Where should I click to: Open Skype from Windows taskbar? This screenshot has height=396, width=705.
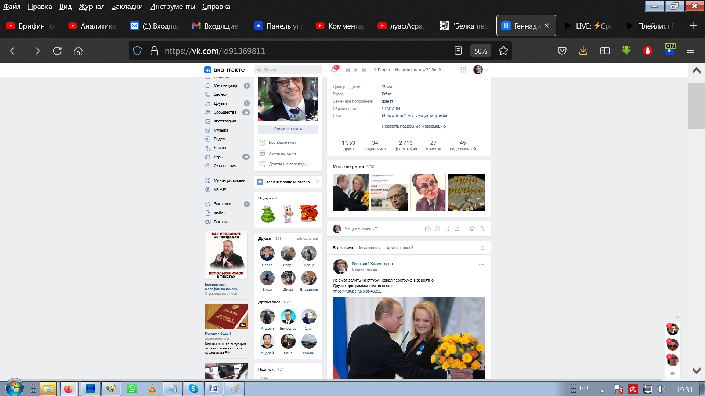pyautogui.click(x=193, y=389)
